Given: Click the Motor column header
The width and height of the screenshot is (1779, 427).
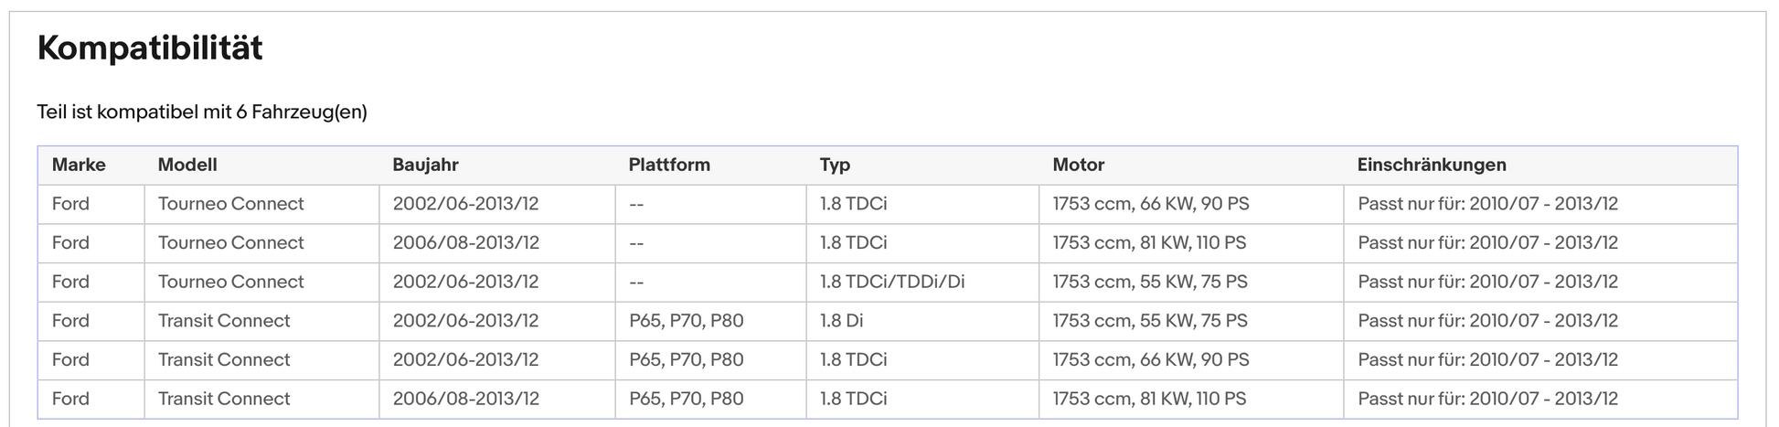Looking at the screenshot, I should point(1078,165).
